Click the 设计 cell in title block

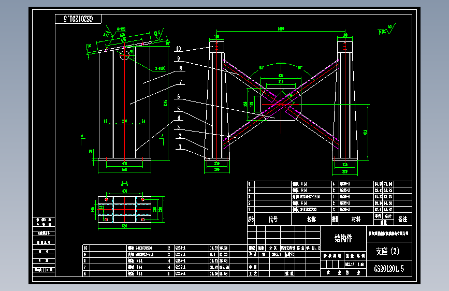[x=253, y=254]
